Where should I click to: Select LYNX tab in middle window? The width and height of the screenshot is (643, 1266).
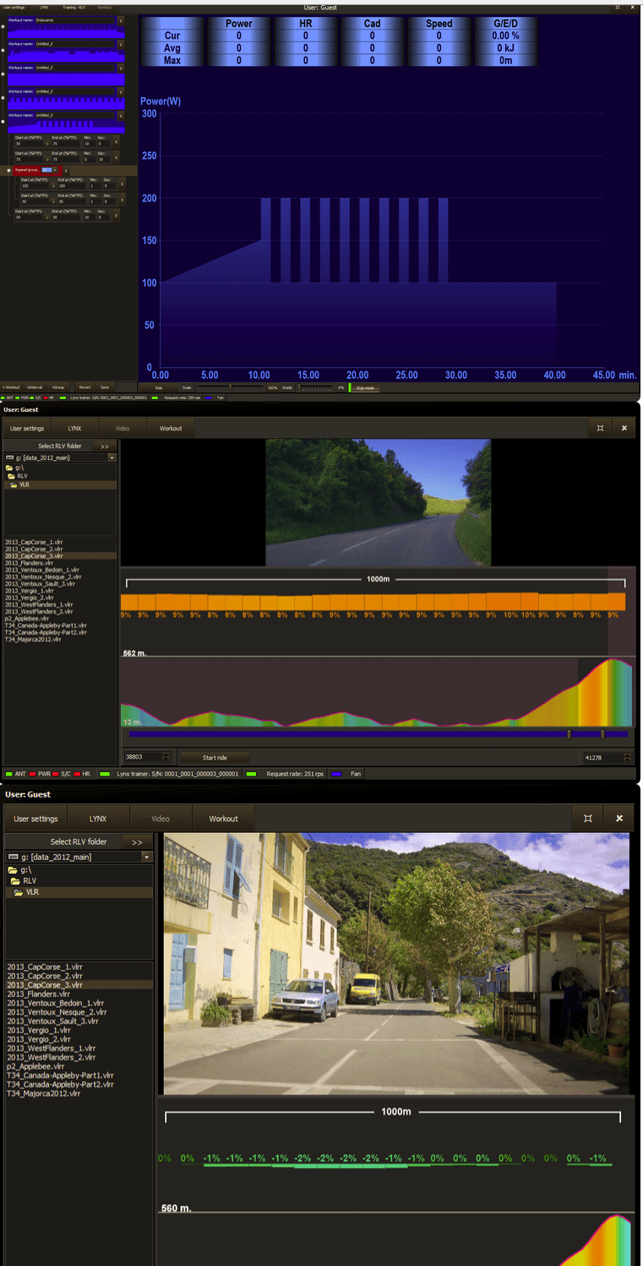pyautogui.click(x=74, y=428)
